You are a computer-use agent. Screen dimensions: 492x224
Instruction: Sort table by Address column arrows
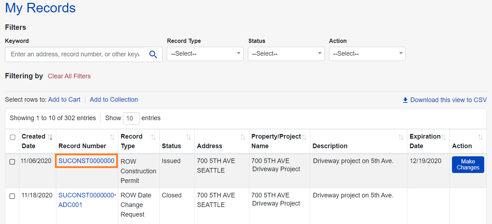[x=243, y=137]
